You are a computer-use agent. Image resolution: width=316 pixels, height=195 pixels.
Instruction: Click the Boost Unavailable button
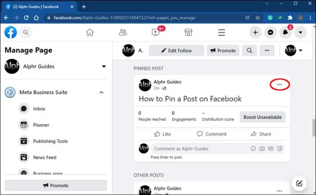(262, 117)
